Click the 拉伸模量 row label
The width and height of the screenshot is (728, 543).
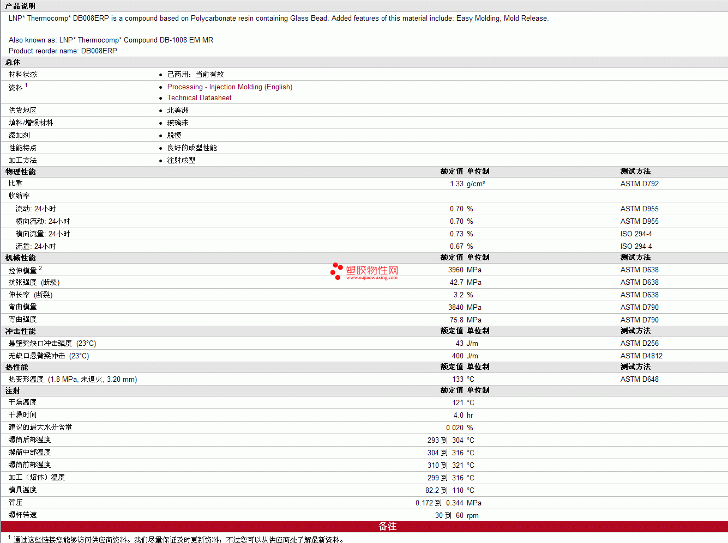tap(23, 271)
